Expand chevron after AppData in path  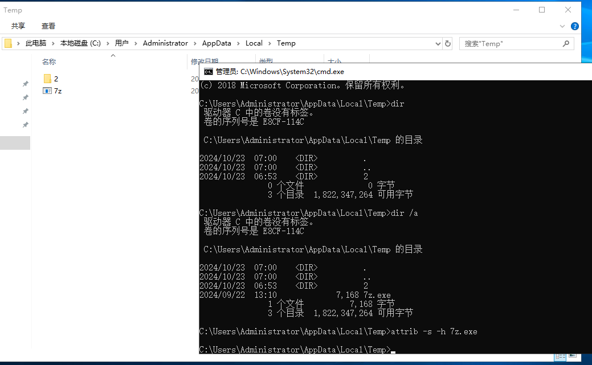(x=238, y=43)
